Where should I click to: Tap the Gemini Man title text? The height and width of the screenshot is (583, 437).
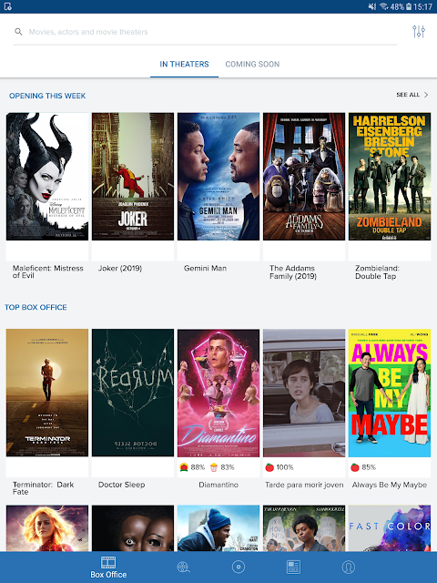205,268
